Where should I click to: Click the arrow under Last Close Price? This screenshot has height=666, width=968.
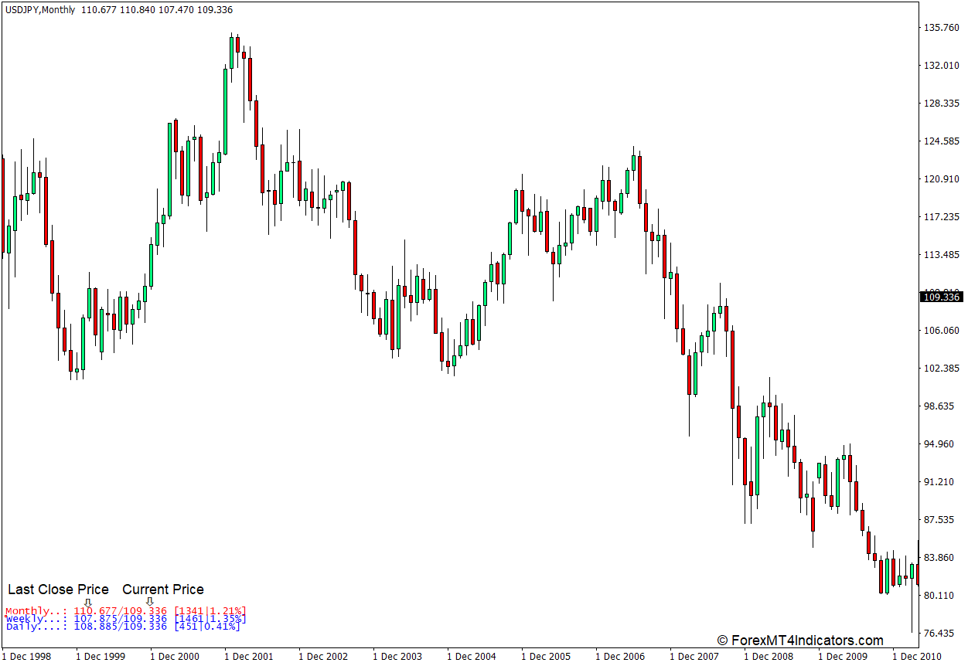pyautogui.click(x=87, y=602)
